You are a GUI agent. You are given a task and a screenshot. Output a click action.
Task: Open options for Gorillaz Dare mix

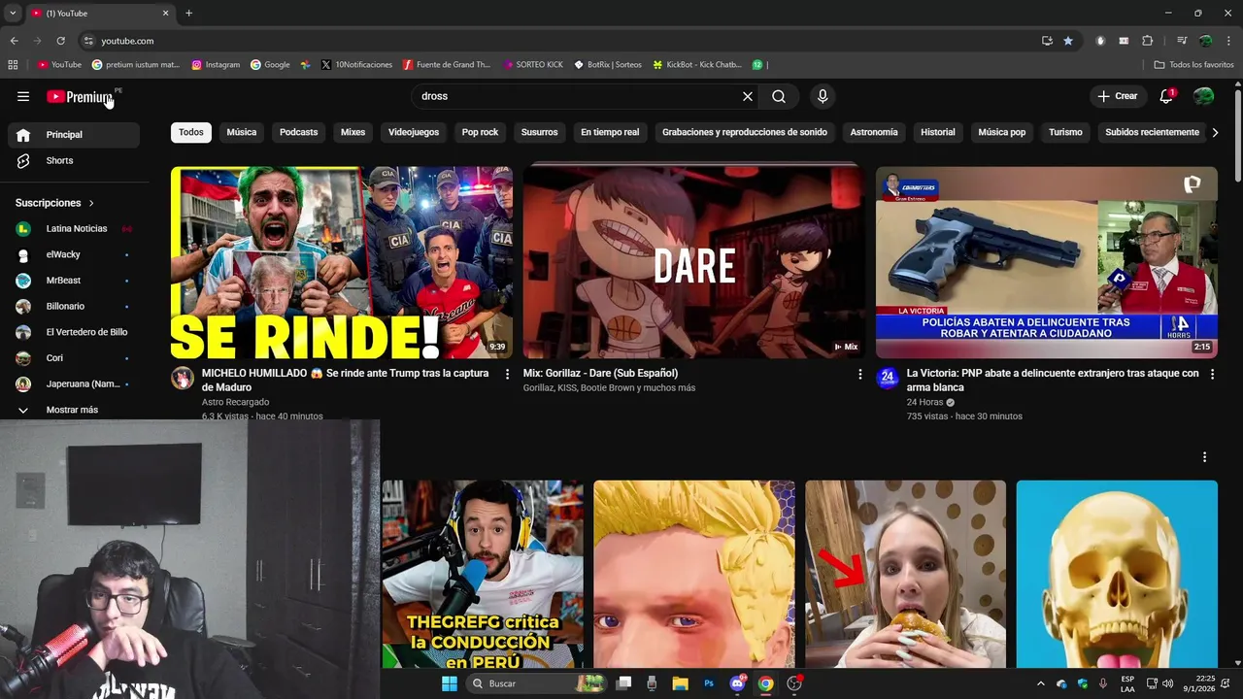(859, 374)
